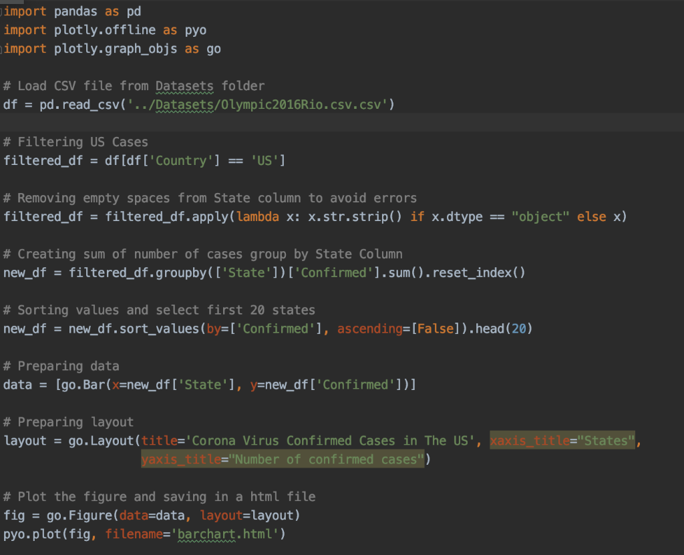684x555 pixels.
Task: Click the file path string 'Olympic2016Rio.csv.csv'
Action: pyautogui.click(x=301, y=105)
